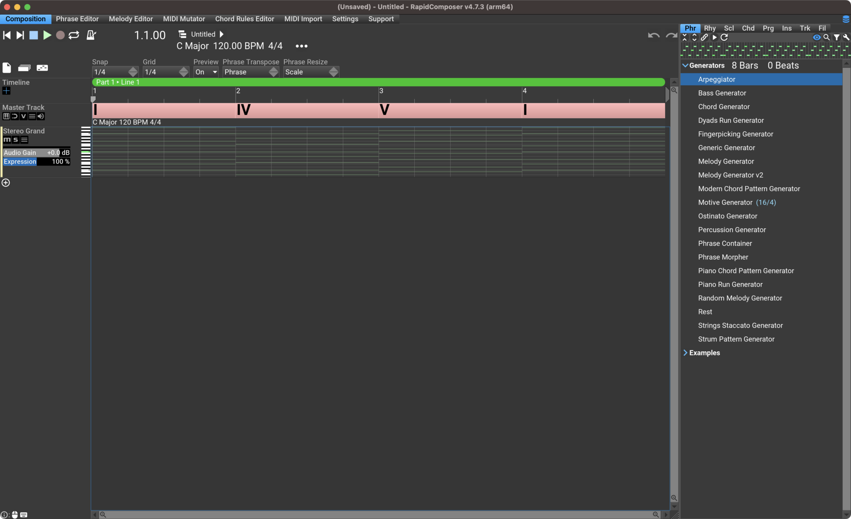851x519 pixels.
Task: Click the collapse-all arrows icon
Action: point(685,37)
